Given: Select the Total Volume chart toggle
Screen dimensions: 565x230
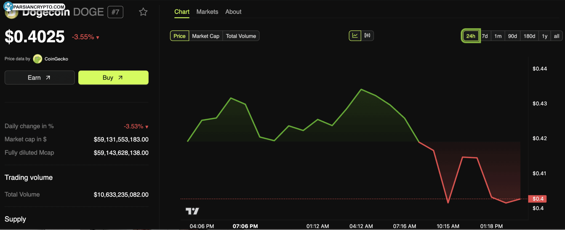Looking at the screenshot, I should 241,36.
